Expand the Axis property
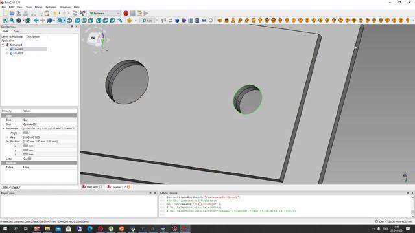The image size is (415, 233). (x=7, y=137)
